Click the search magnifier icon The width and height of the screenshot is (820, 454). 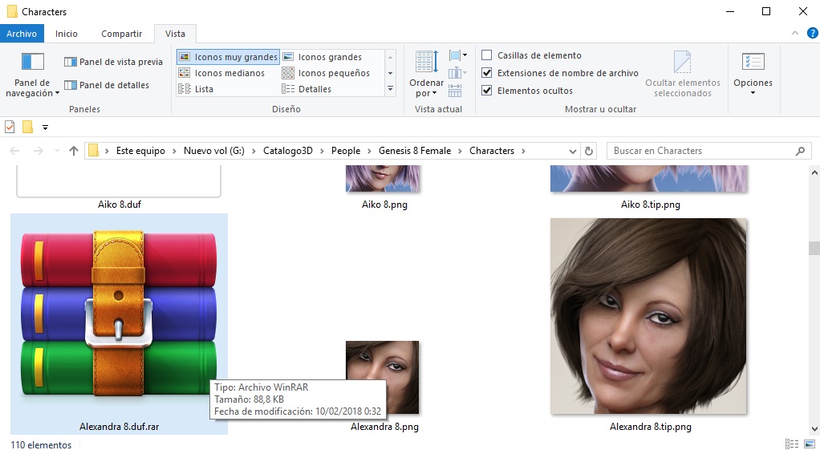coord(800,151)
